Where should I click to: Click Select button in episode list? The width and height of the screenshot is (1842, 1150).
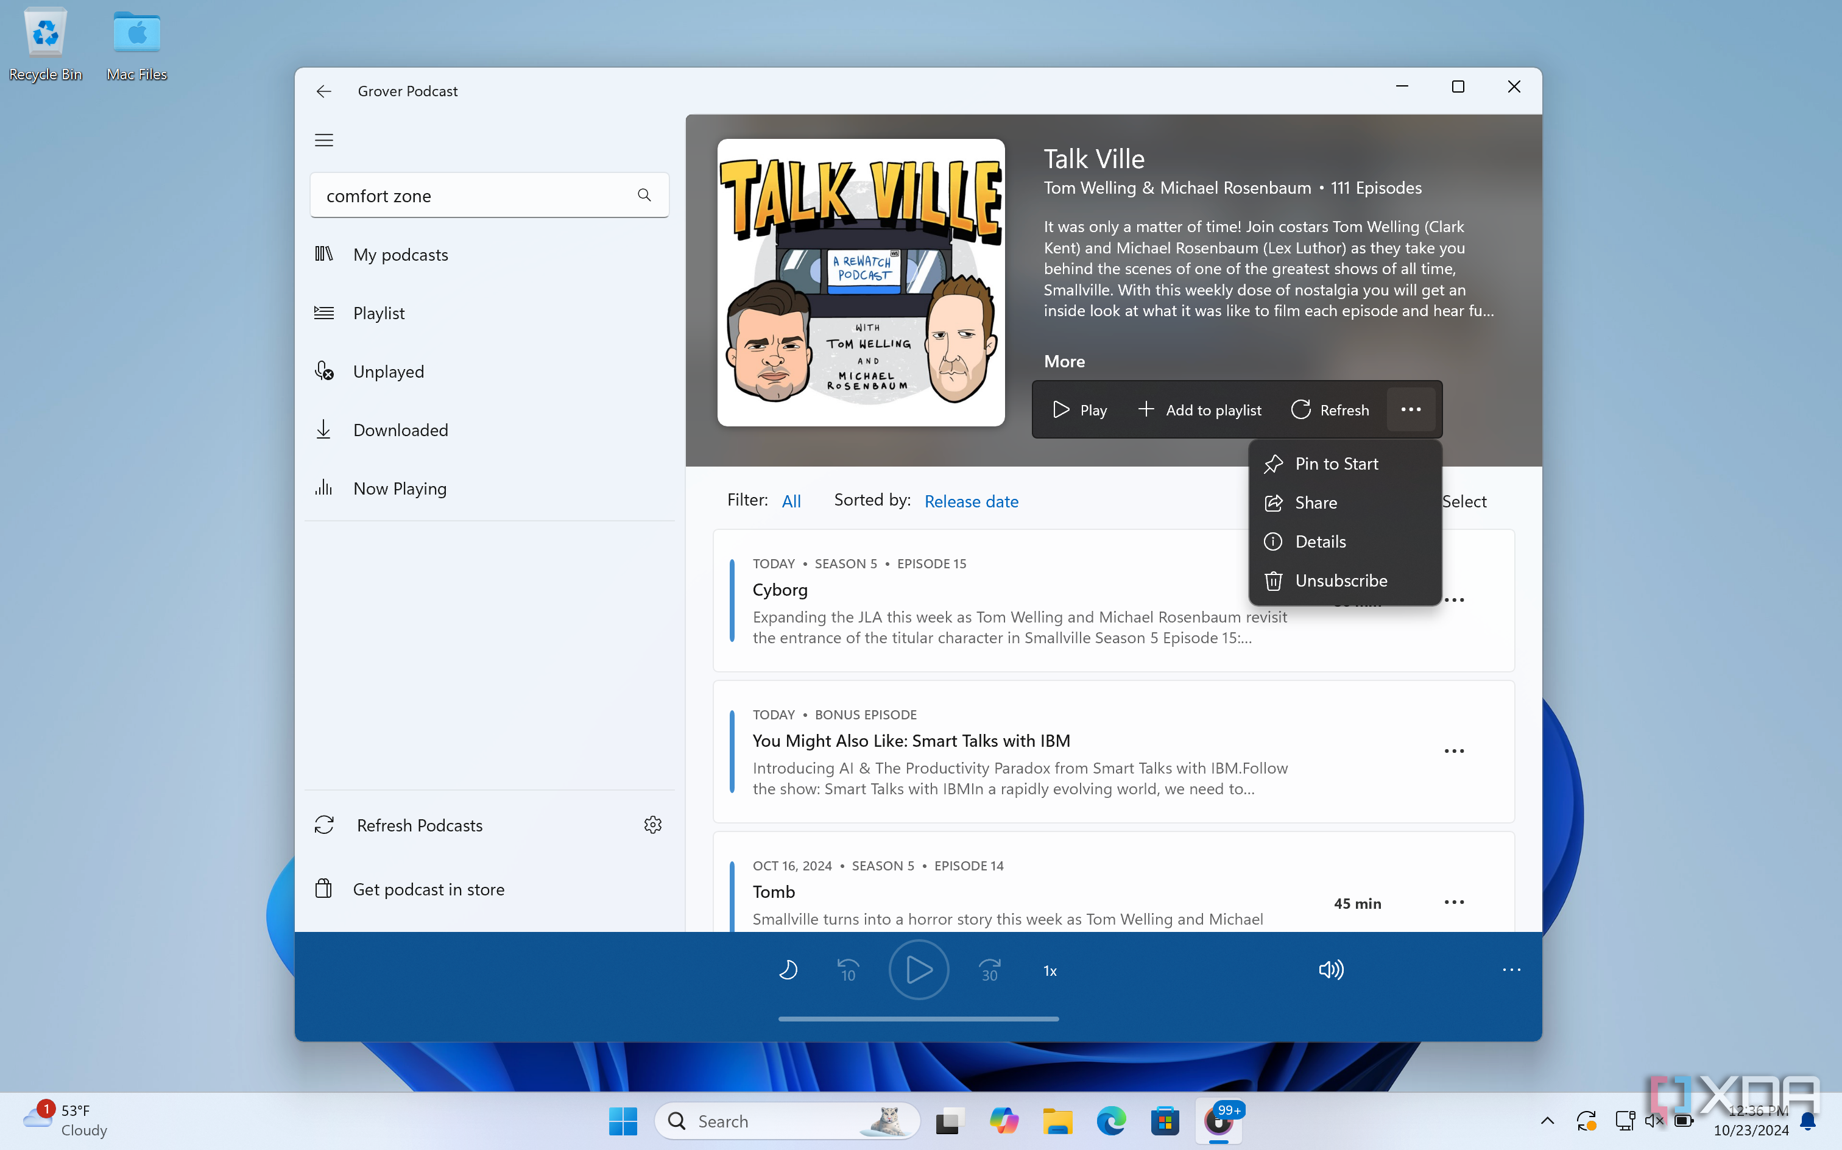(1464, 501)
